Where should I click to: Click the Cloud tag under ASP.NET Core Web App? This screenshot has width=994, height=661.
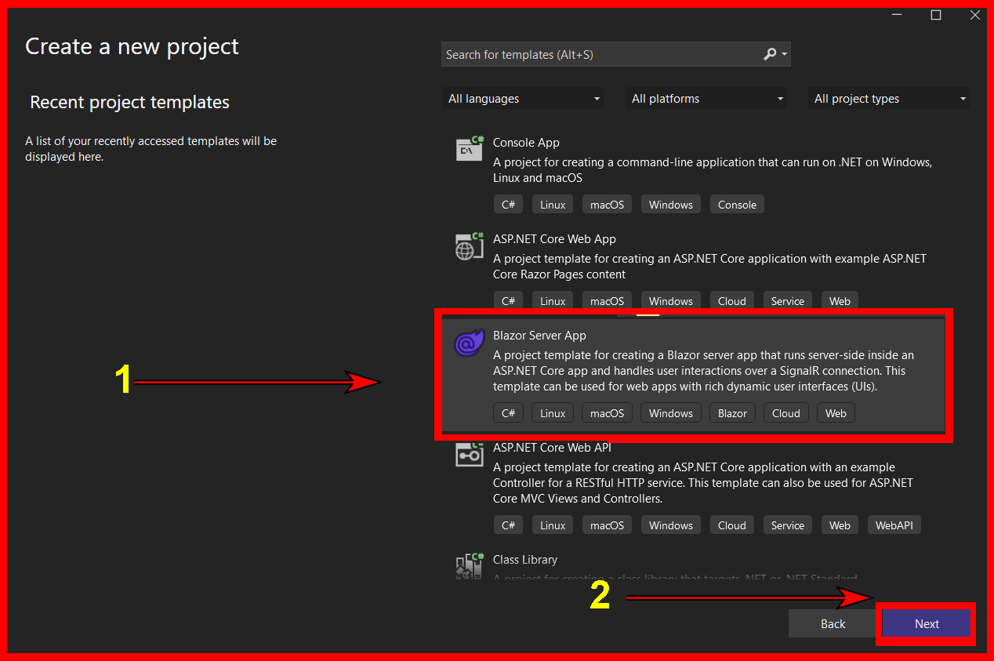click(731, 300)
